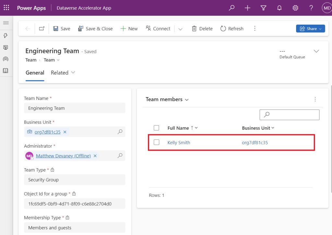Viewport: 332px width, 235px height.
Task: Click Connect command
Action: click(158, 29)
